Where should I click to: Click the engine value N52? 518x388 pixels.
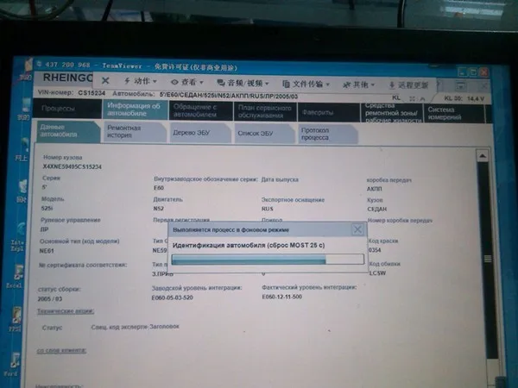(x=158, y=209)
